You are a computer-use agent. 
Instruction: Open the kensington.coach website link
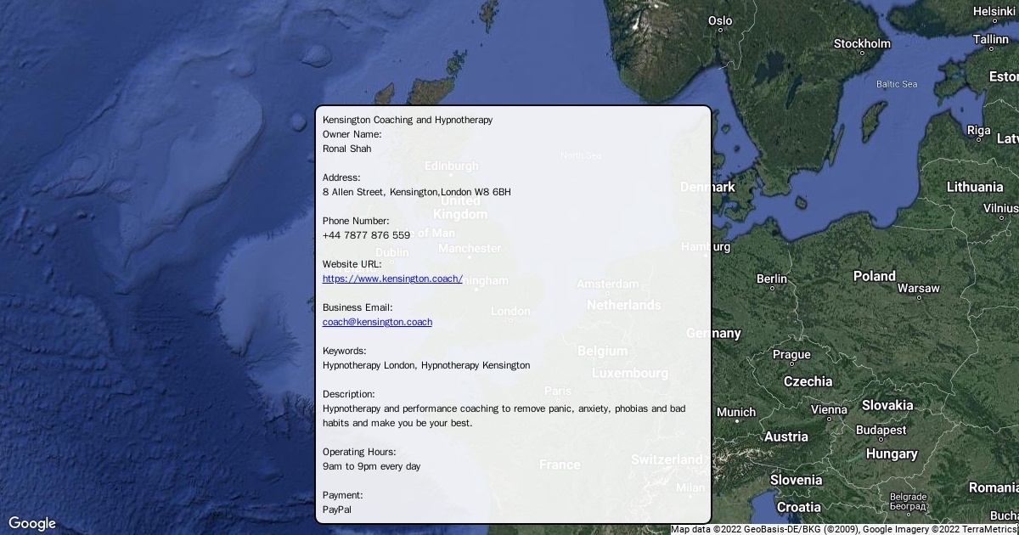(392, 279)
